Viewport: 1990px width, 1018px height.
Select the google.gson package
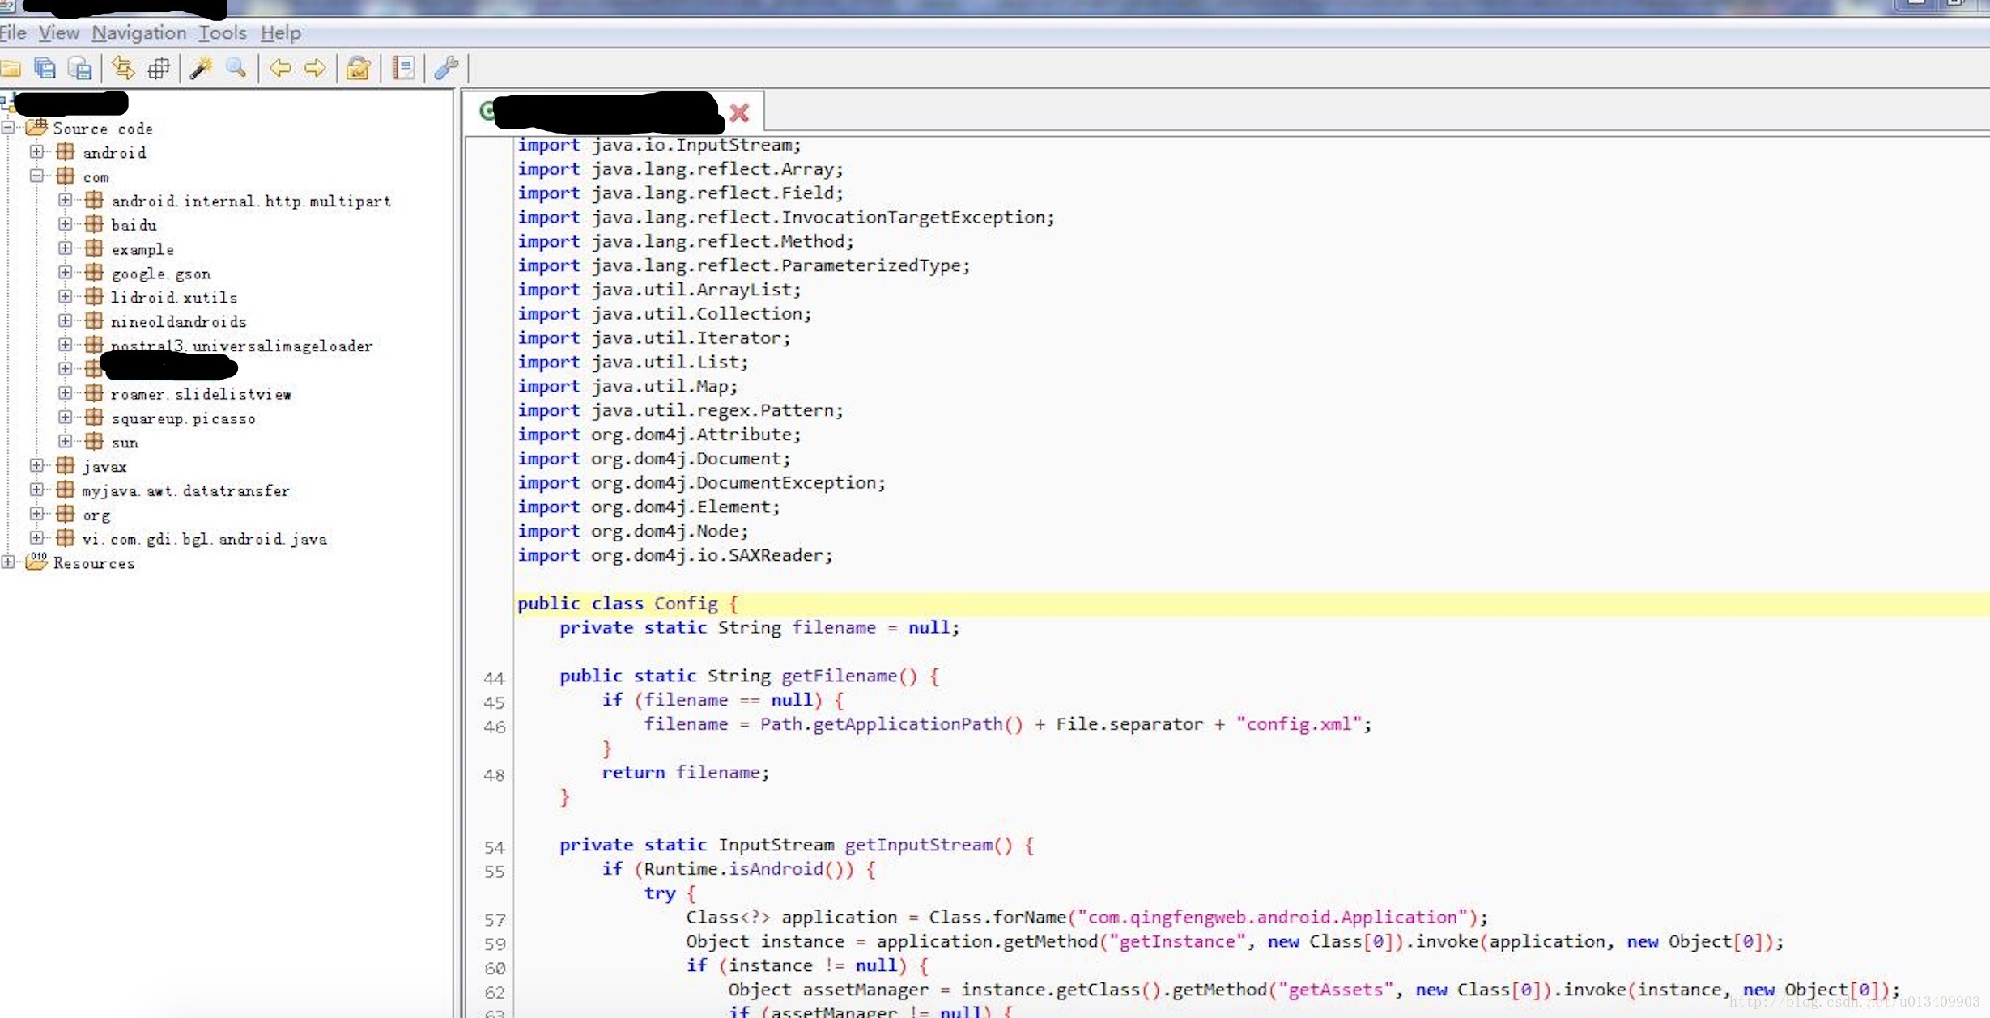160,274
